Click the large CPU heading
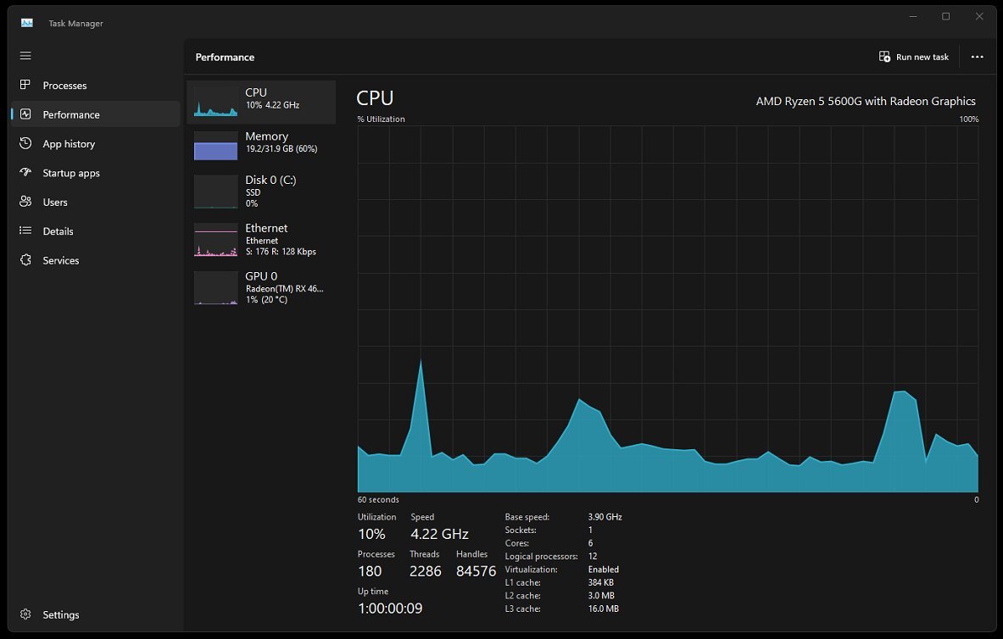This screenshot has height=639, width=1003. 375,97
